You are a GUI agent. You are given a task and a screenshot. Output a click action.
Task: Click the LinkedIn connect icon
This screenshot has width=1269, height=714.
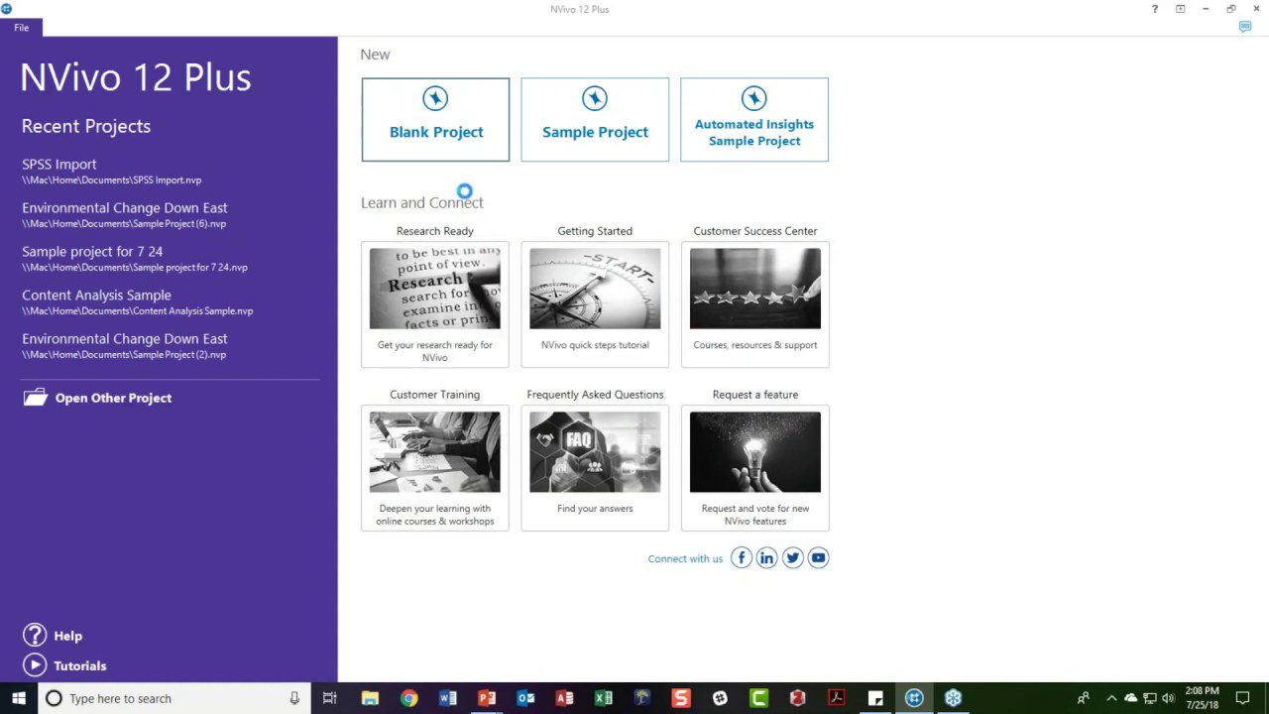pyautogui.click(x=766, y=558)
